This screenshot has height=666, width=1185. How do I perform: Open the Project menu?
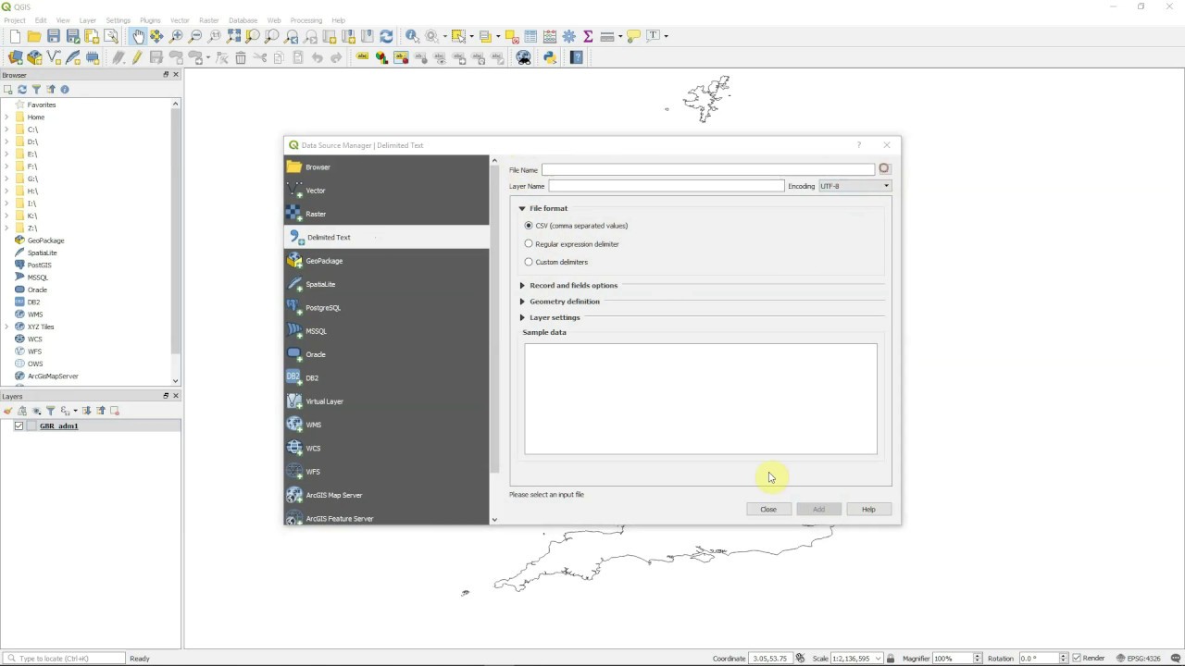(15, 20)
